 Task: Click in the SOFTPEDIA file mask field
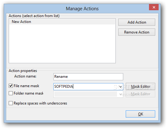click(86, 87)
